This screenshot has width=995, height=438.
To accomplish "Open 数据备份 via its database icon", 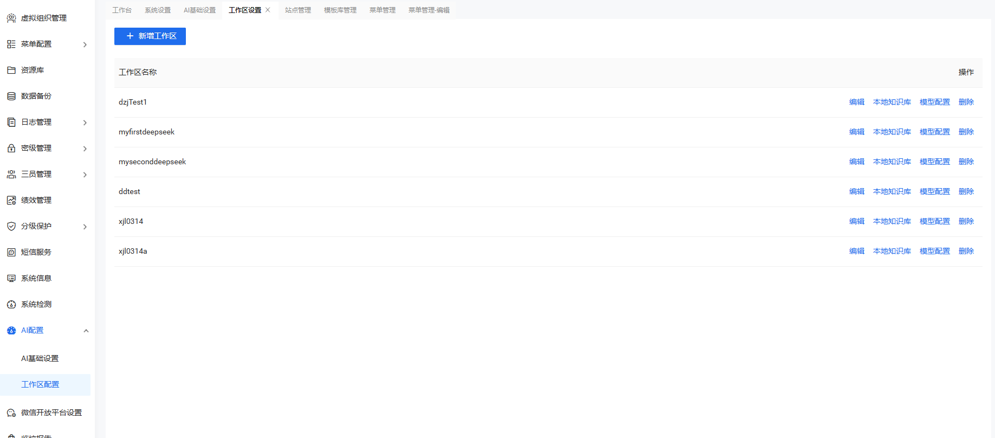I will click(11, 96).
